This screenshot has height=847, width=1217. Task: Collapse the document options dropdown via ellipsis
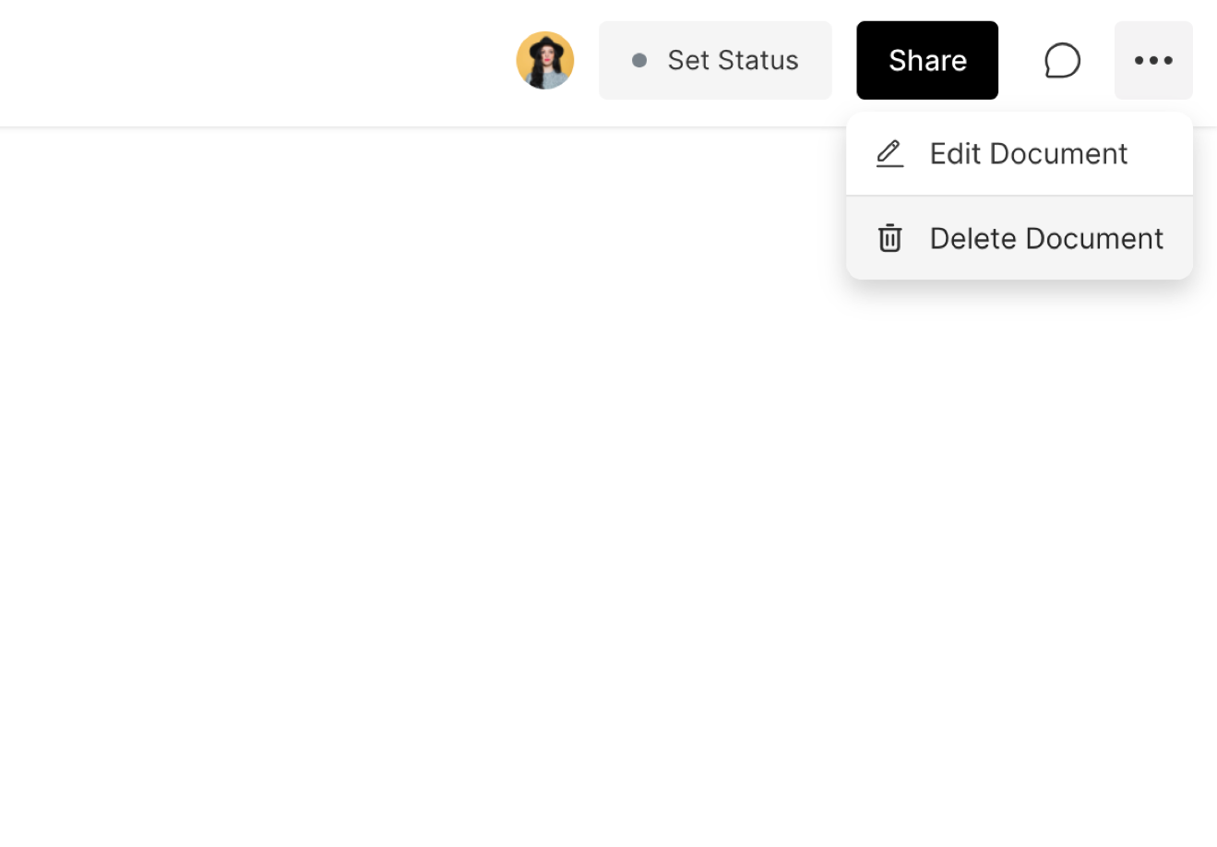click(1153, 60)
